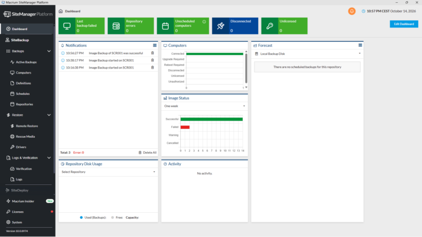Open the Local Backup Disk dropdown

click(x=307, y=54)
